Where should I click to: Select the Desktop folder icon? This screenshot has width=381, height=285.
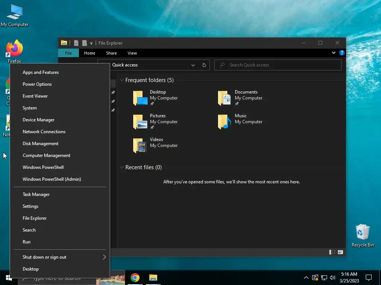140,98
